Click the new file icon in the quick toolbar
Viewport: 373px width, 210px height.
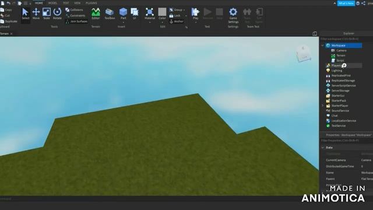[2, 3]
